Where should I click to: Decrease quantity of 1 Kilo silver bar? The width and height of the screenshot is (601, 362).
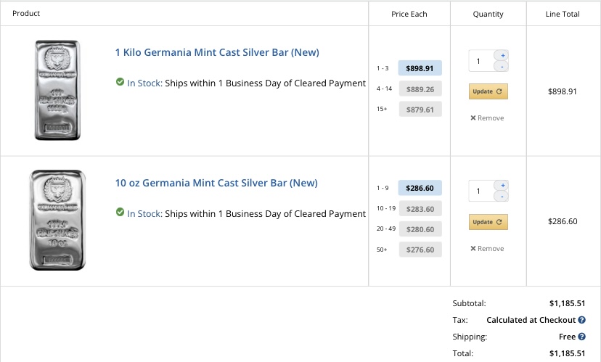click(x=503, y=67)
